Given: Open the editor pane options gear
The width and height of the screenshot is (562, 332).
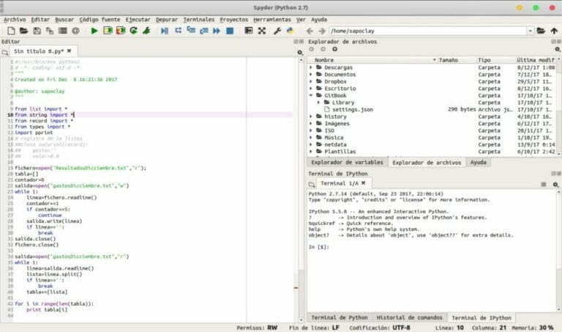Looking at the screenshot, I should [300, 53].
